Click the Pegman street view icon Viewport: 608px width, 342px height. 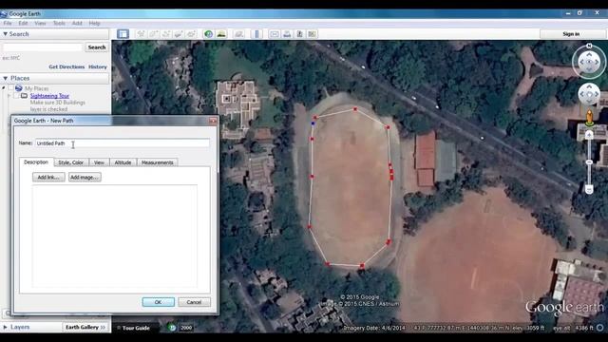pyautogui.click(x=589, y=118)
